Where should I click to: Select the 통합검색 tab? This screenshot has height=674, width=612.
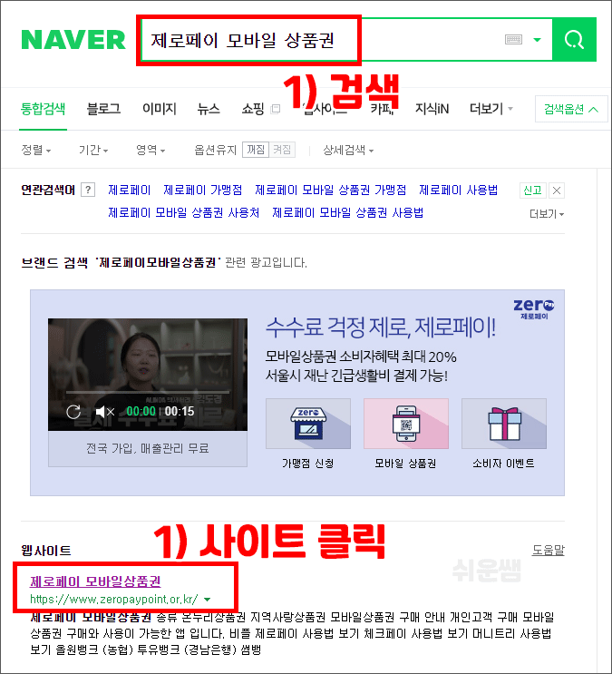(43, 109)
